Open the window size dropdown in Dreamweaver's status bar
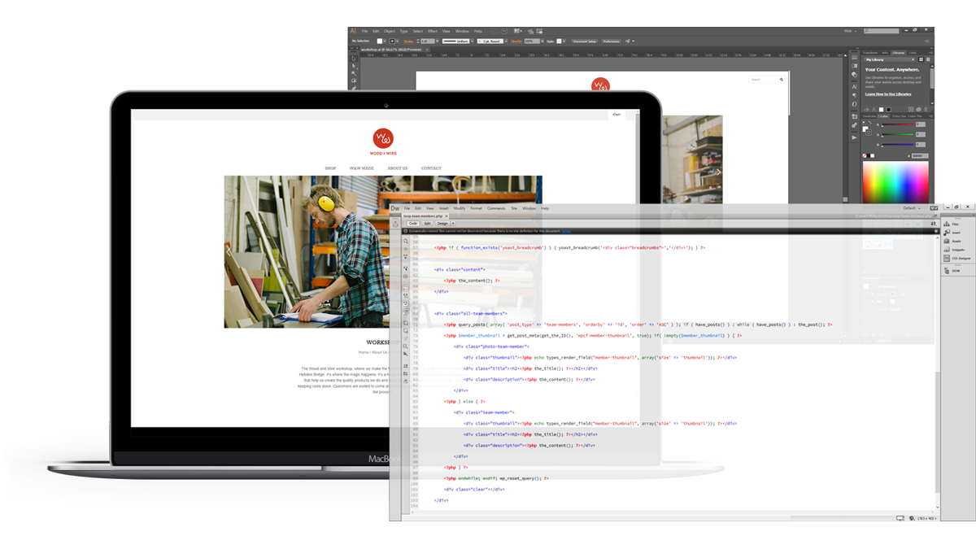The height and width of the screenshot is (549, 976). (926, 518)
